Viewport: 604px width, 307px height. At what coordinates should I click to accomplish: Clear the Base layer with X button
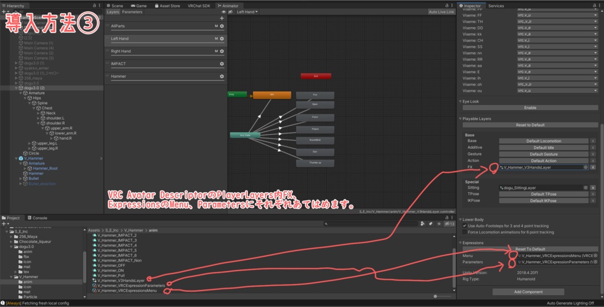(593, 141)
